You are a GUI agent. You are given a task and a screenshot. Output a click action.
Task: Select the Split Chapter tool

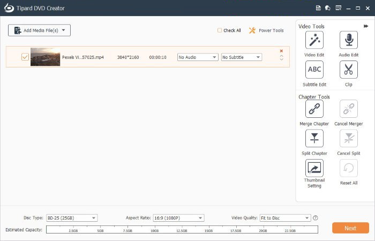314,138
